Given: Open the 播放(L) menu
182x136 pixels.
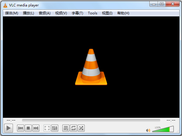Looking at the screenshot, I should [x=29, y=13].
